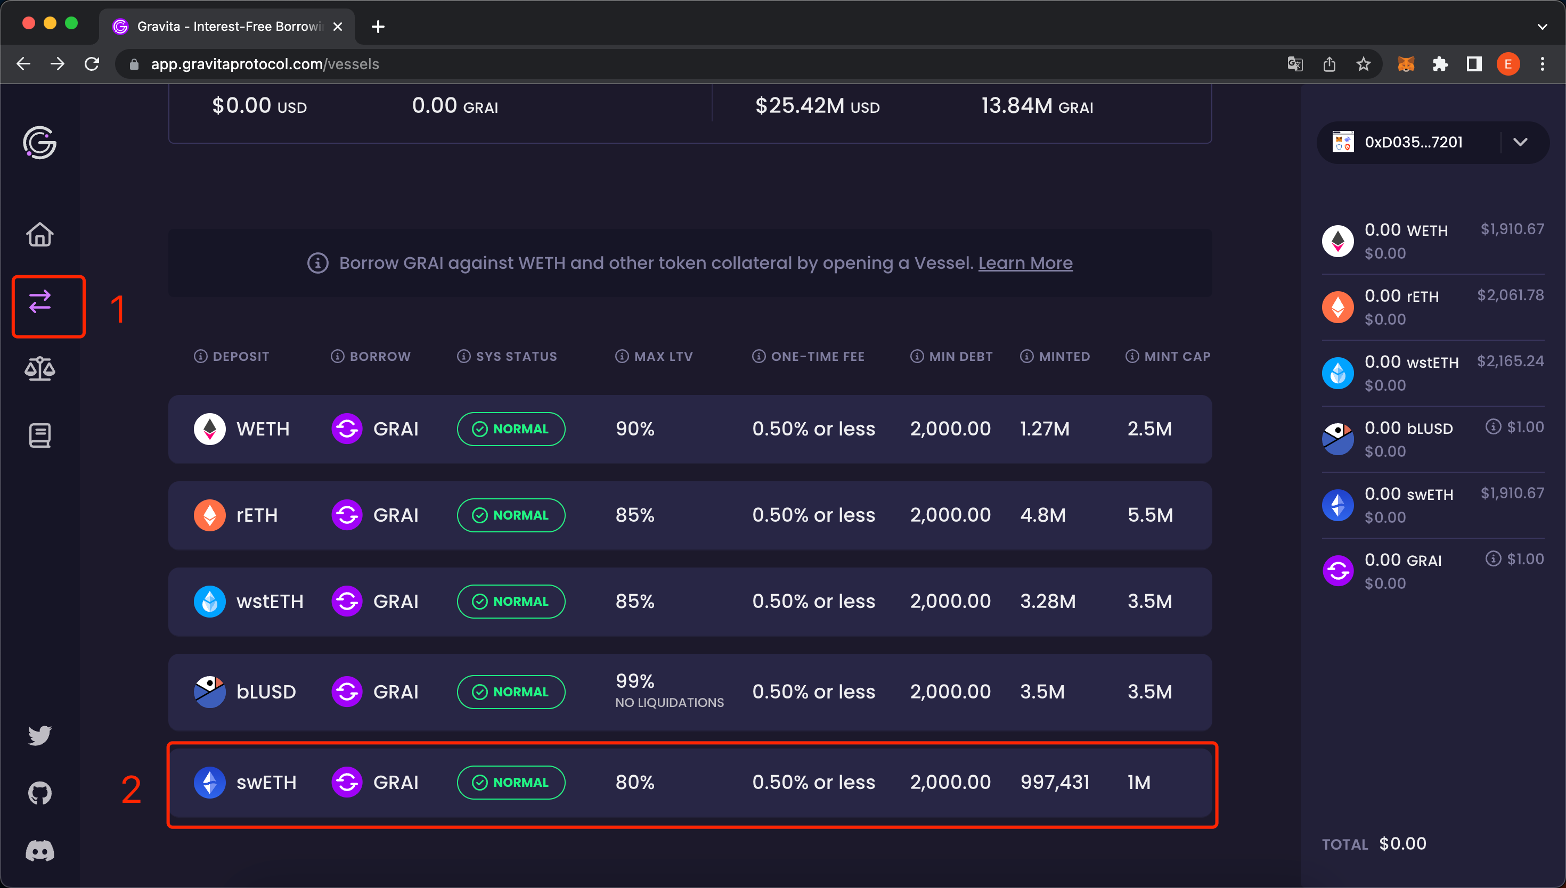The height and width of the screenshot is (888, 1566).
Task: Expand Chrome tab search chevron
Action: tap(1542, 27)
